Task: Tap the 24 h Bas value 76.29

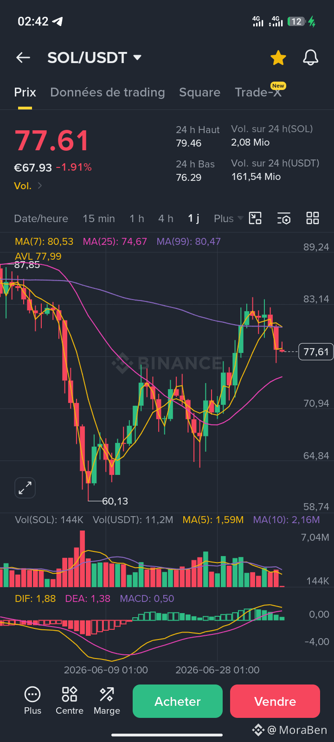Action: (x=189, y=177)
